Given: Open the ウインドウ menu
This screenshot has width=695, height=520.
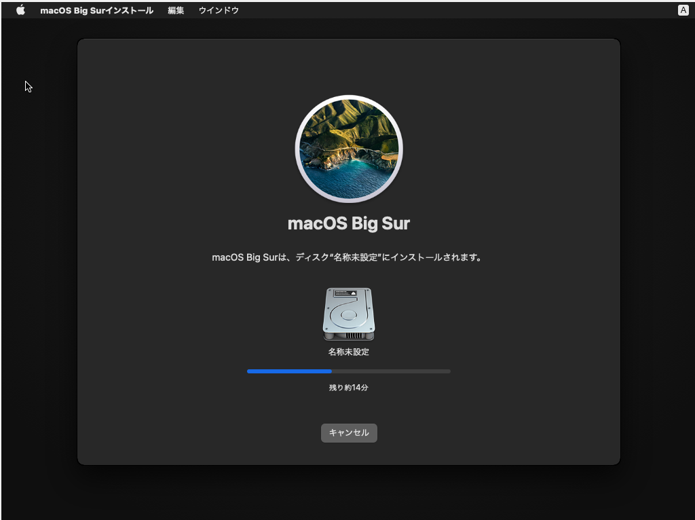Looking at the screenshot, I should (219, 10).
